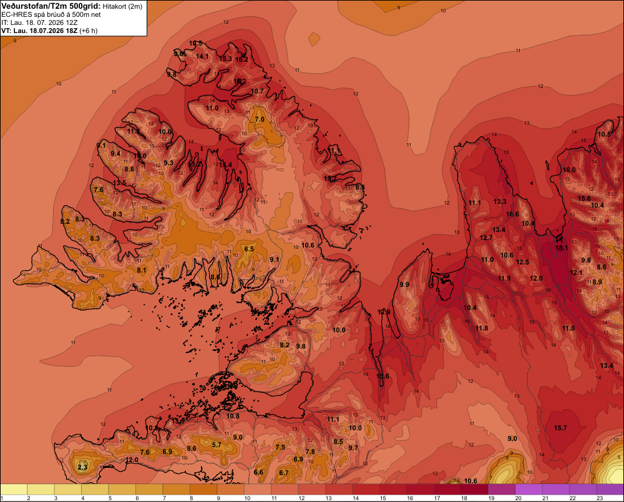Click the 13.3 temperature value
Viewport: 624px width, 502px height.
500,201
